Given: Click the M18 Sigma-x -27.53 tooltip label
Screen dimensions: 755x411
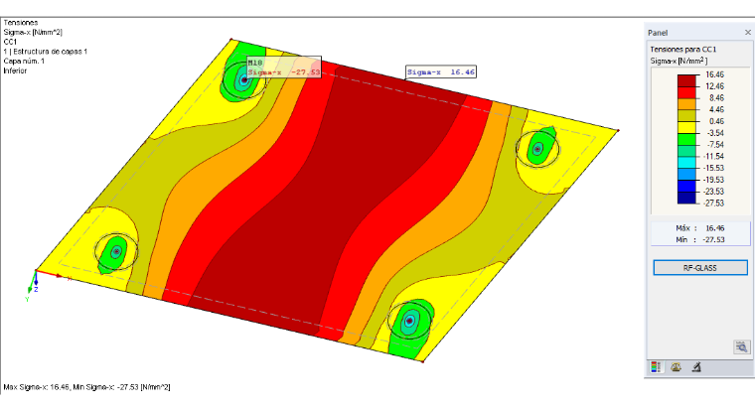Looking at the screenshot, I should coord(284,68).
